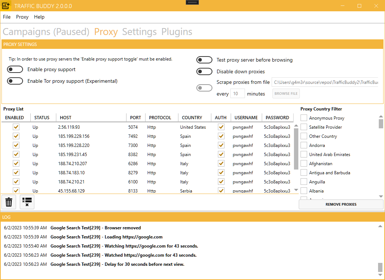Image resolution: width=385 pixels, height=280 pixels.
Task: Open the File menu
Action: tap(7, 17)
